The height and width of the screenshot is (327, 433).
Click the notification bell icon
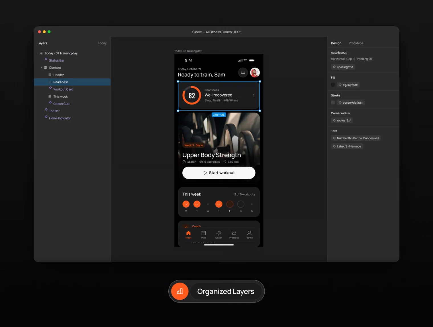pyautogui.click(x=243, y=73)
